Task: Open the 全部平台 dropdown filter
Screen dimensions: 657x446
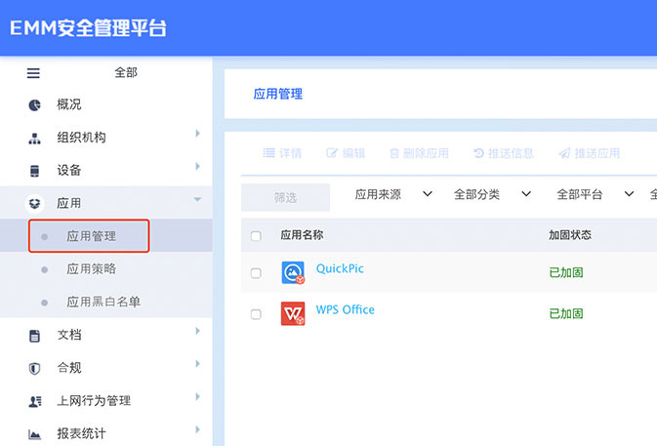Action: tap(595, 195)
